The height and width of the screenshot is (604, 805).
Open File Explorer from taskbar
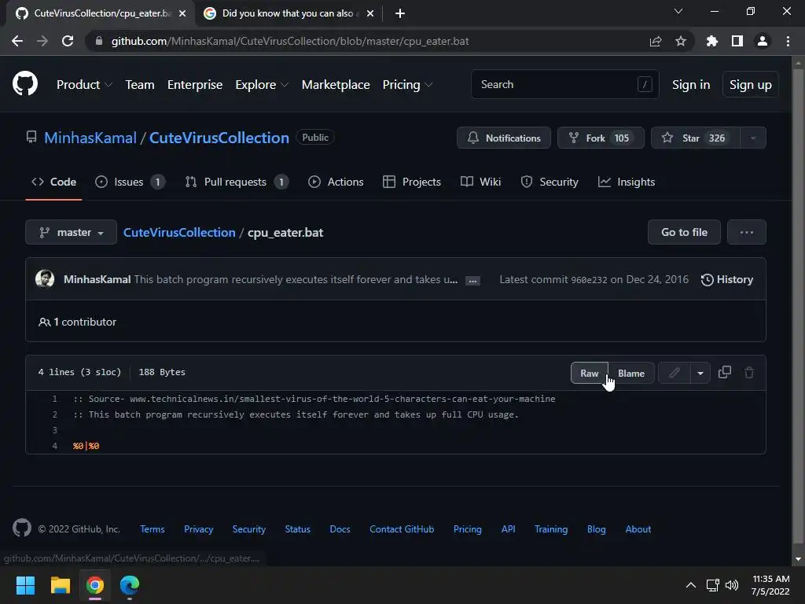60,585
